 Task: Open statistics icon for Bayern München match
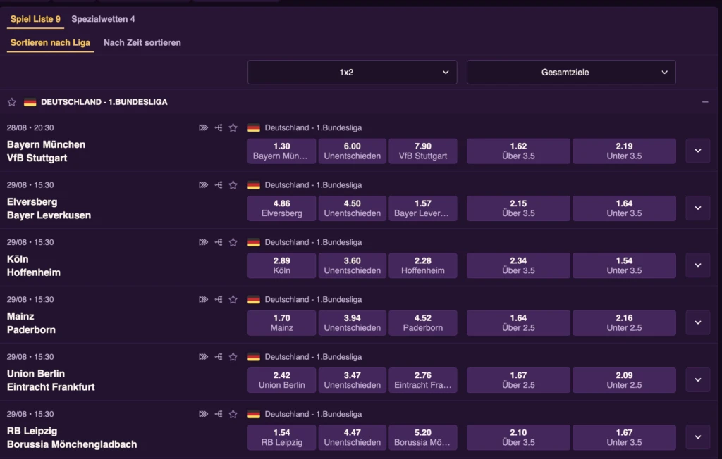tap(219, 128)
